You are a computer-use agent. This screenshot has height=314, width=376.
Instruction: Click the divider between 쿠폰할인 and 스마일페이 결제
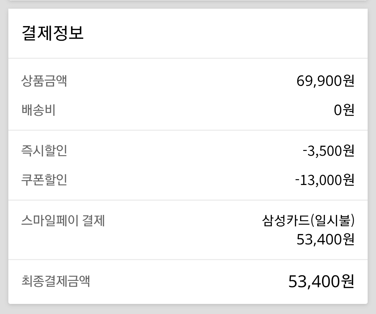click(x=188, y=200)
